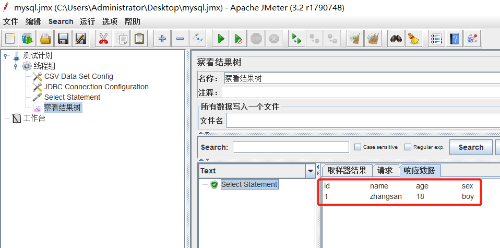Open the 文件 menu
This screenshot has width=500, height=248.
pyautogui.click(x=11, y=22)
